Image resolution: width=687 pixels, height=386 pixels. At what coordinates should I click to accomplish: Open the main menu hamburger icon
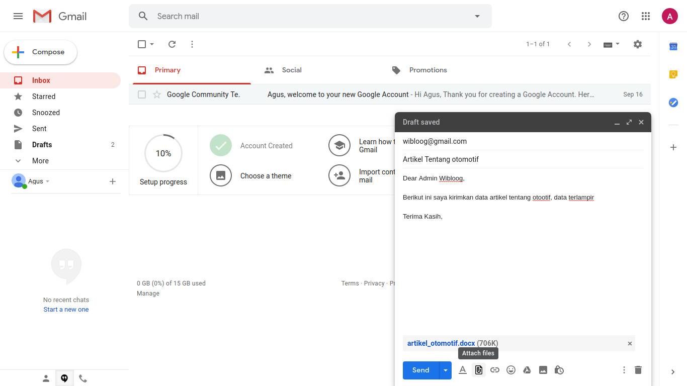coord(18,16)
